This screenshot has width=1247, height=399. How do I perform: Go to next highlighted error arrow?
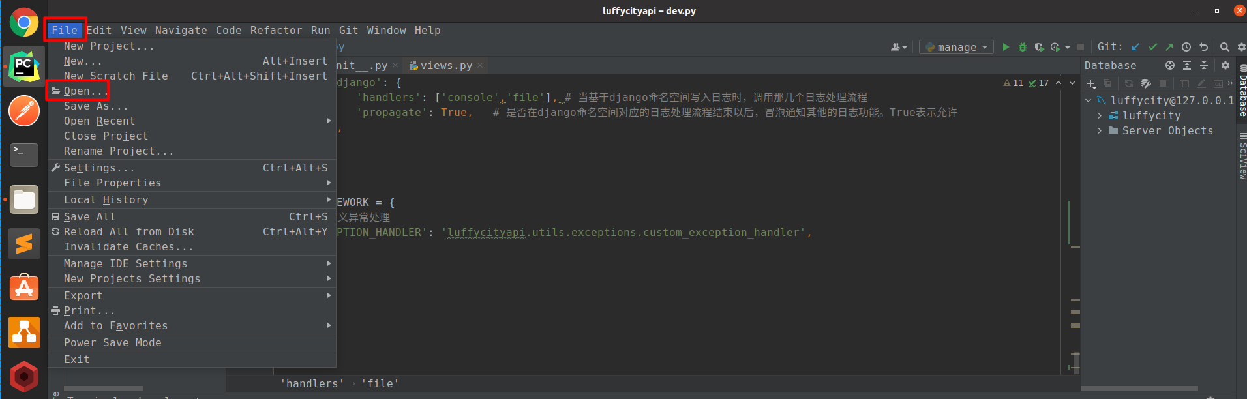(1072, 83)
